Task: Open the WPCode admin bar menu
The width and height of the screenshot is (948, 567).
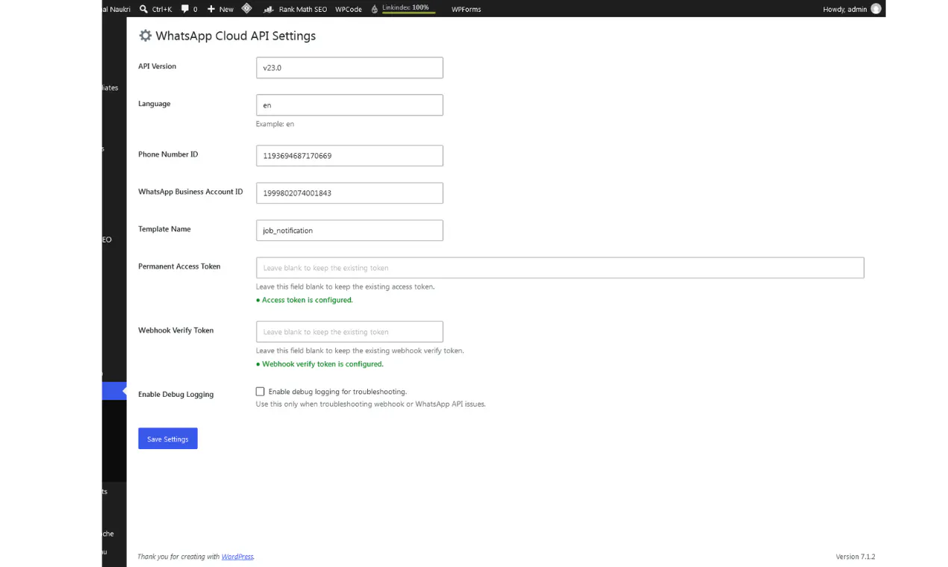Action: coord(349,9)
